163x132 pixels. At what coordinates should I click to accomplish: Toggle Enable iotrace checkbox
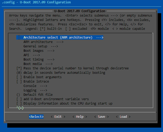[19, 82]
